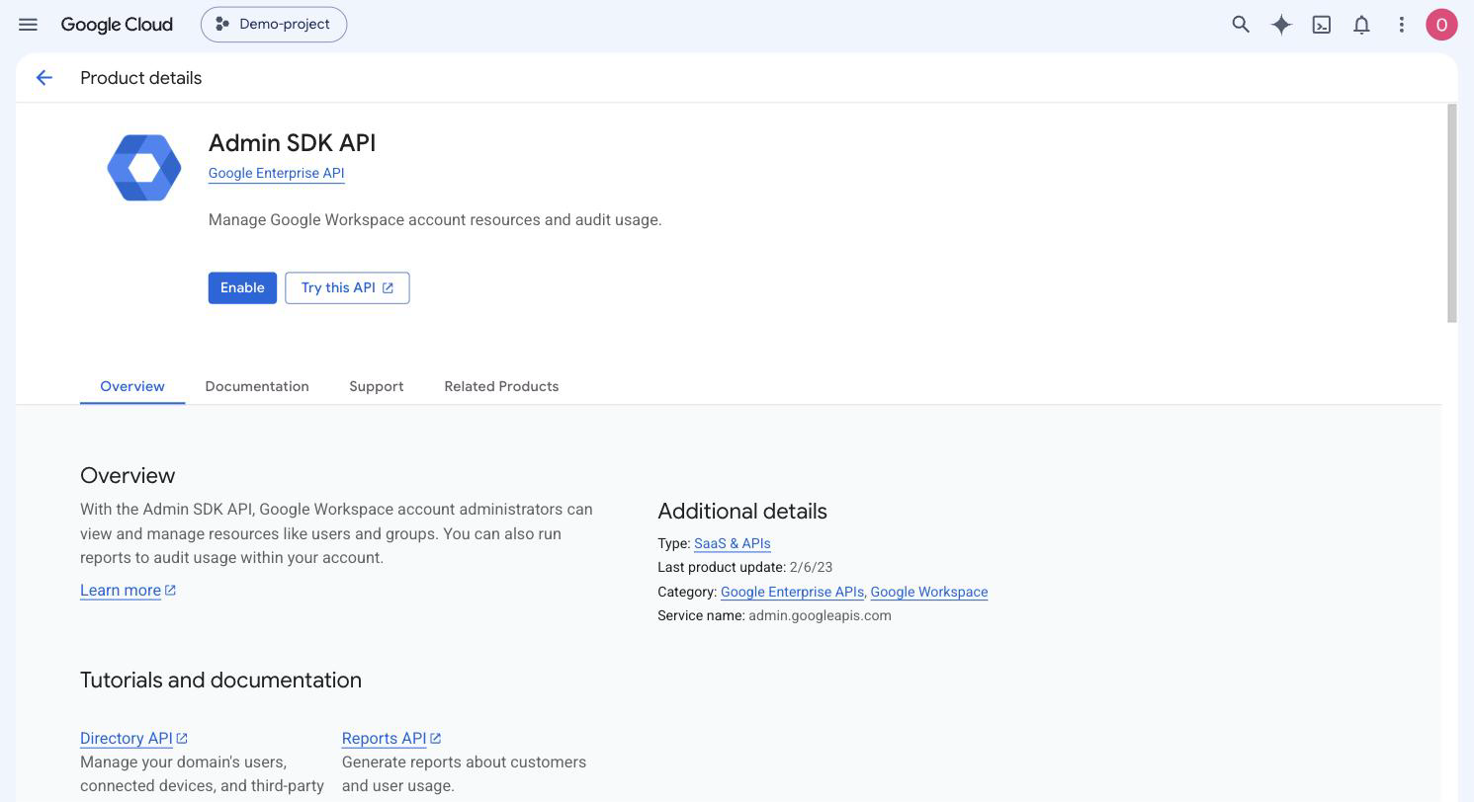Open Gemini AI sparkle icon
The width and height of the screenshot is (1474, 802).
pyautogui.click(x=1281, y=25)
